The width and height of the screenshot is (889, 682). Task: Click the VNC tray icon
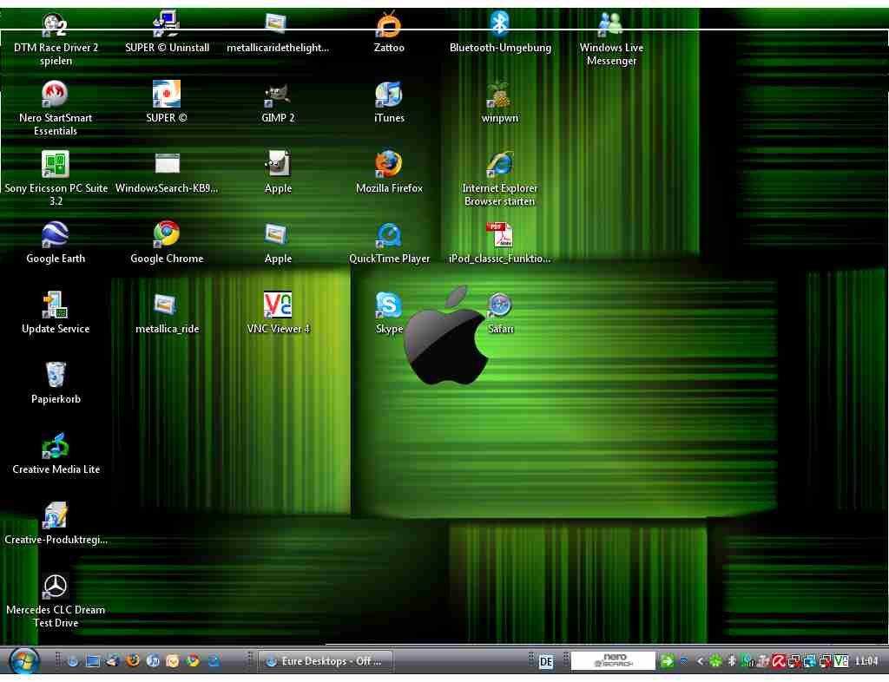pyautogui.click(x=841, y=661)
